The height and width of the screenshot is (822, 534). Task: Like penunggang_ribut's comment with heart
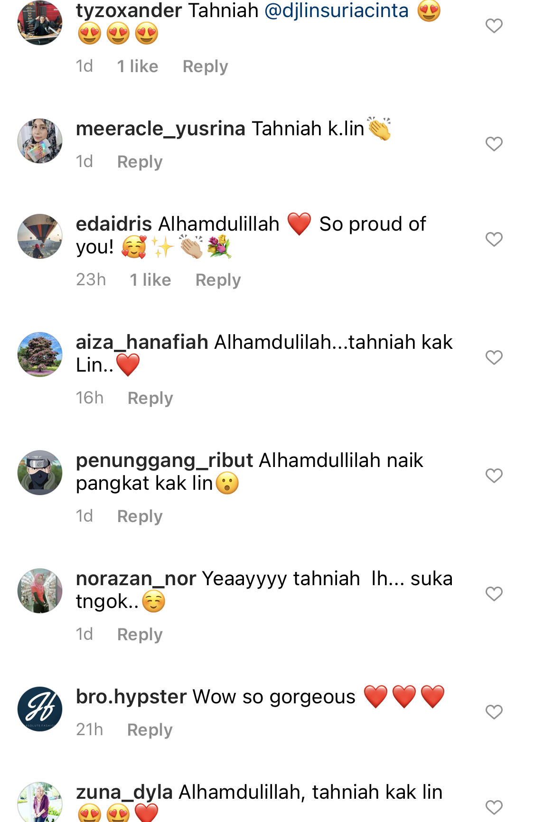pyautogui.click(x=494, y=476)
